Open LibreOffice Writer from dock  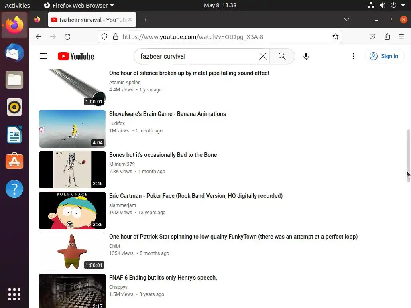14,134
